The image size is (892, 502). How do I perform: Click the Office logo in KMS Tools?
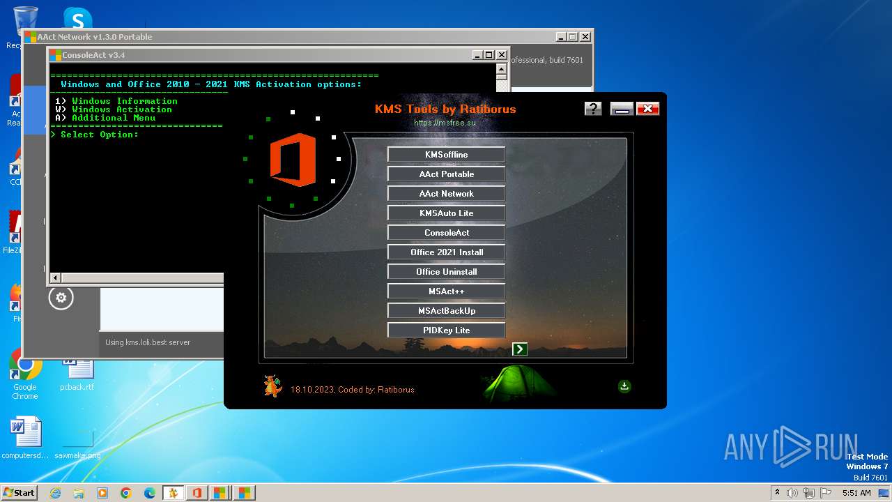coord(293,160)
